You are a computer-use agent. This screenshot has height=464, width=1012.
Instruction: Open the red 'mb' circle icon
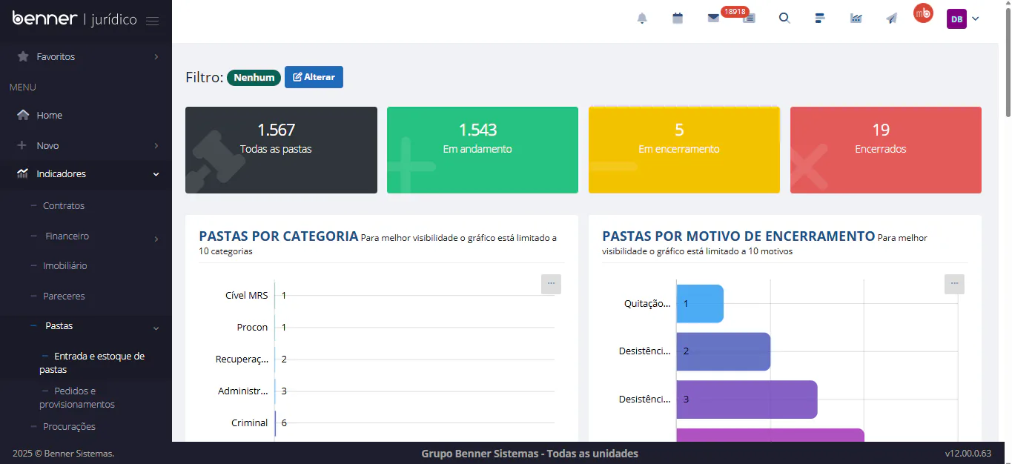tap(923, 13)
